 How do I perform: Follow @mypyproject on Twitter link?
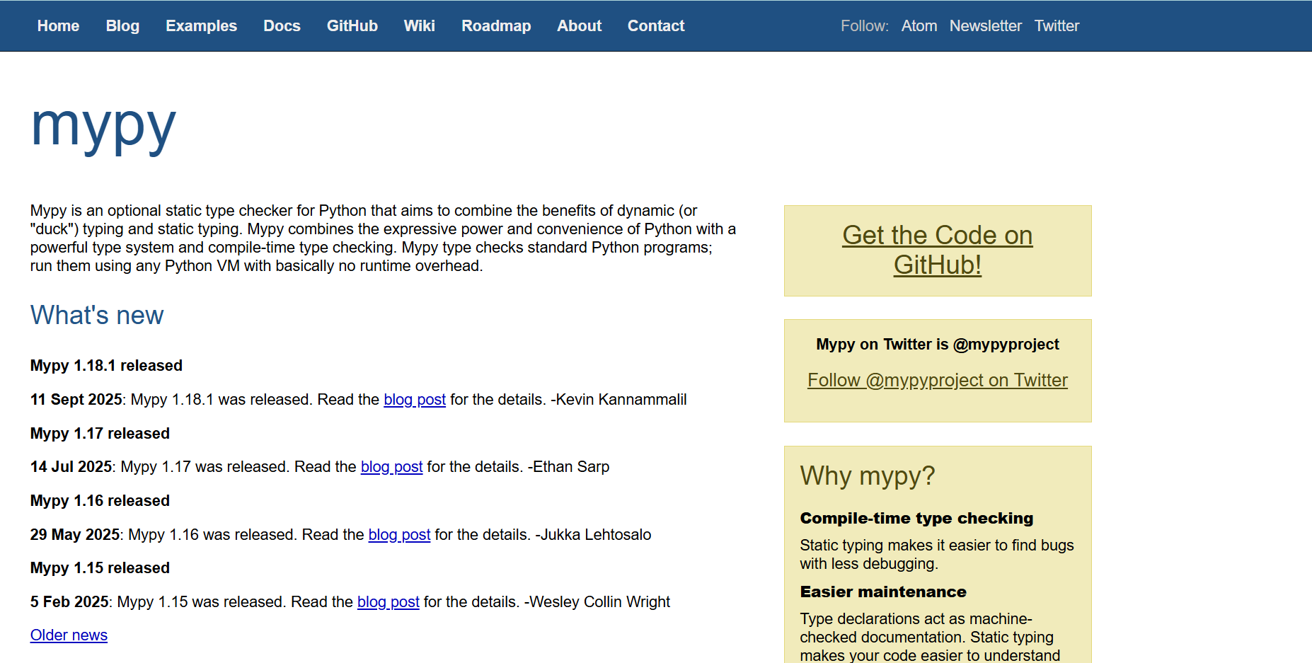click(x=937, y=380)
